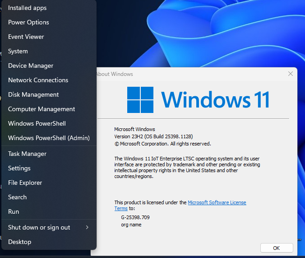305x258 pixels.
Task: Open Network Connections
Action: 49,80
